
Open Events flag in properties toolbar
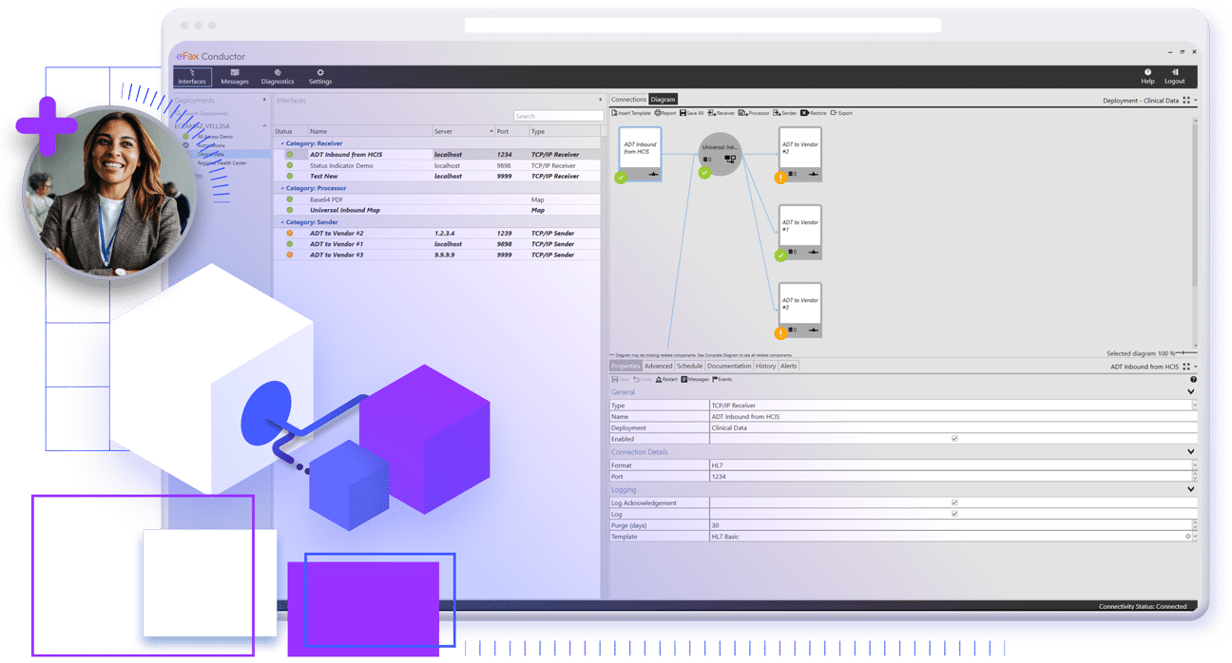pyautogui.click(x=722, y=379)
